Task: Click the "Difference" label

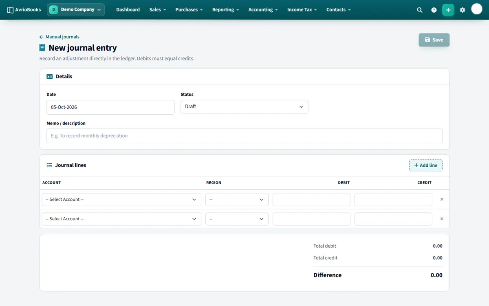Action: (x=328, y=275)
